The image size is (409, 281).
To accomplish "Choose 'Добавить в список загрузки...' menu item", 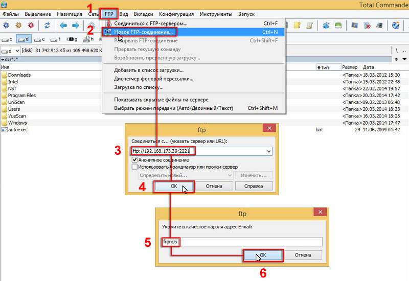I will [194, 70].
